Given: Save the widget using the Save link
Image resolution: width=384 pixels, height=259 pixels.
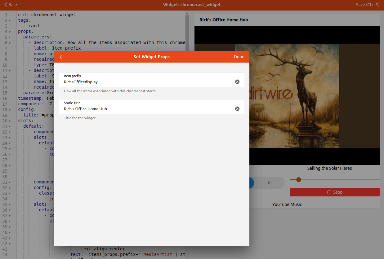Looking at the screenshot, I should 368,5.
